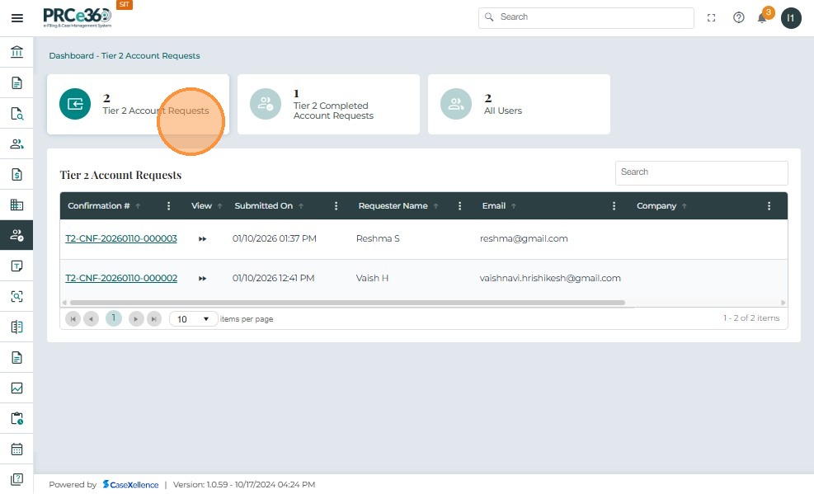814x494 pixels.
Task: Click requester name Reshma S
Action: coord(378,238)
